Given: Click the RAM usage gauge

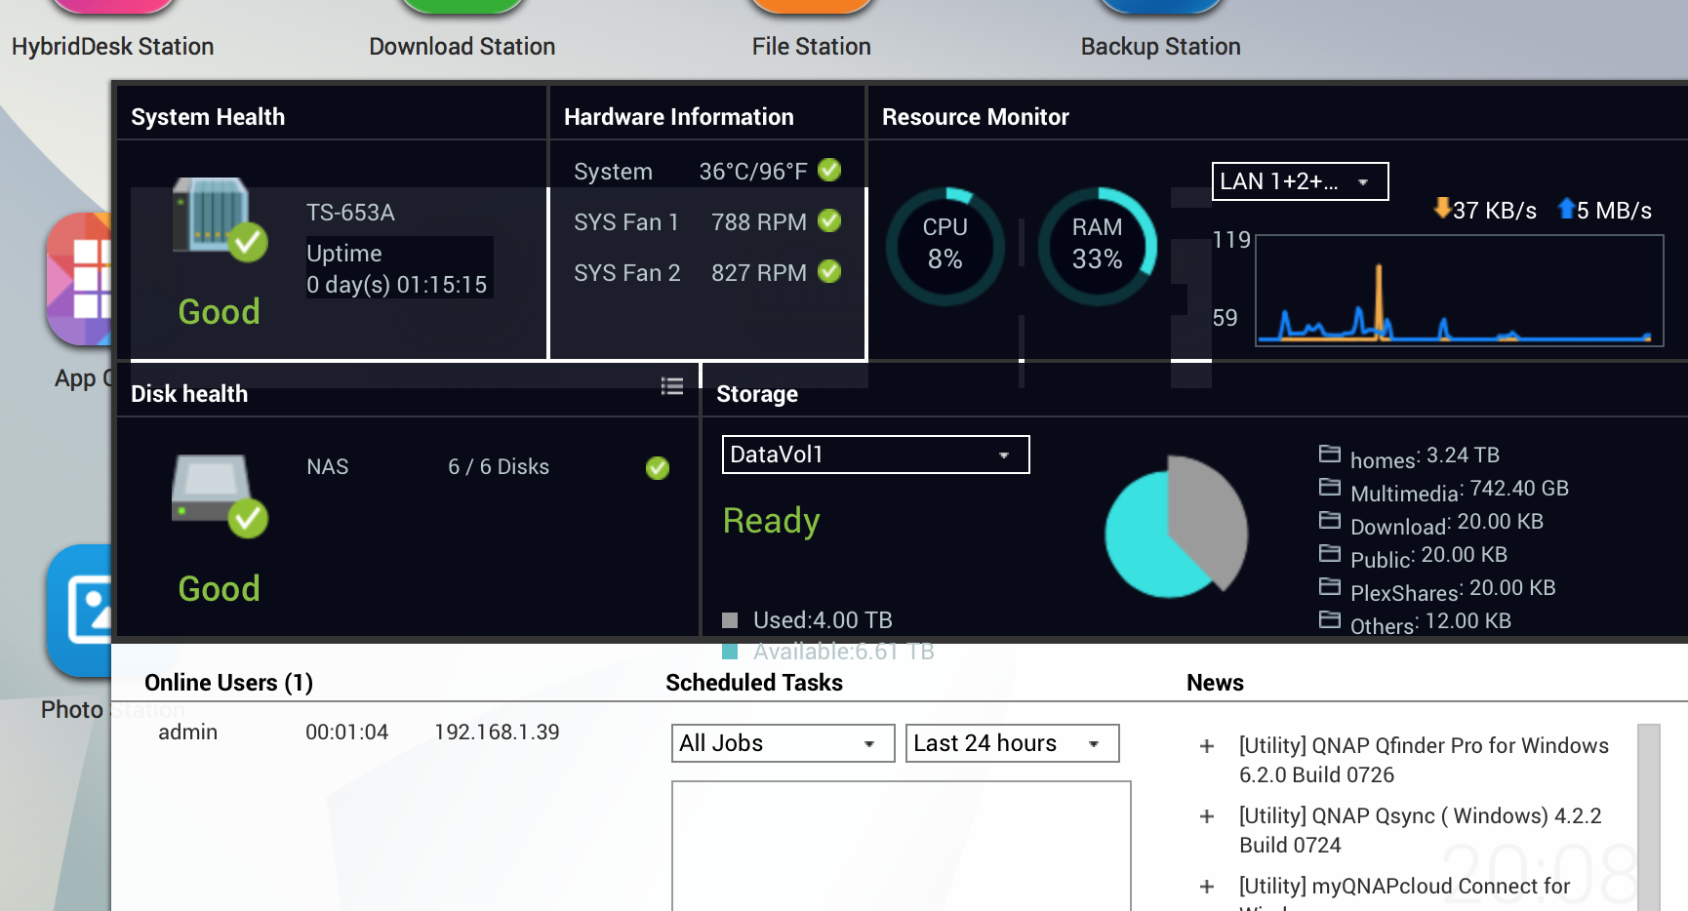Looking at the screenshot, I should click(1097, 245).
